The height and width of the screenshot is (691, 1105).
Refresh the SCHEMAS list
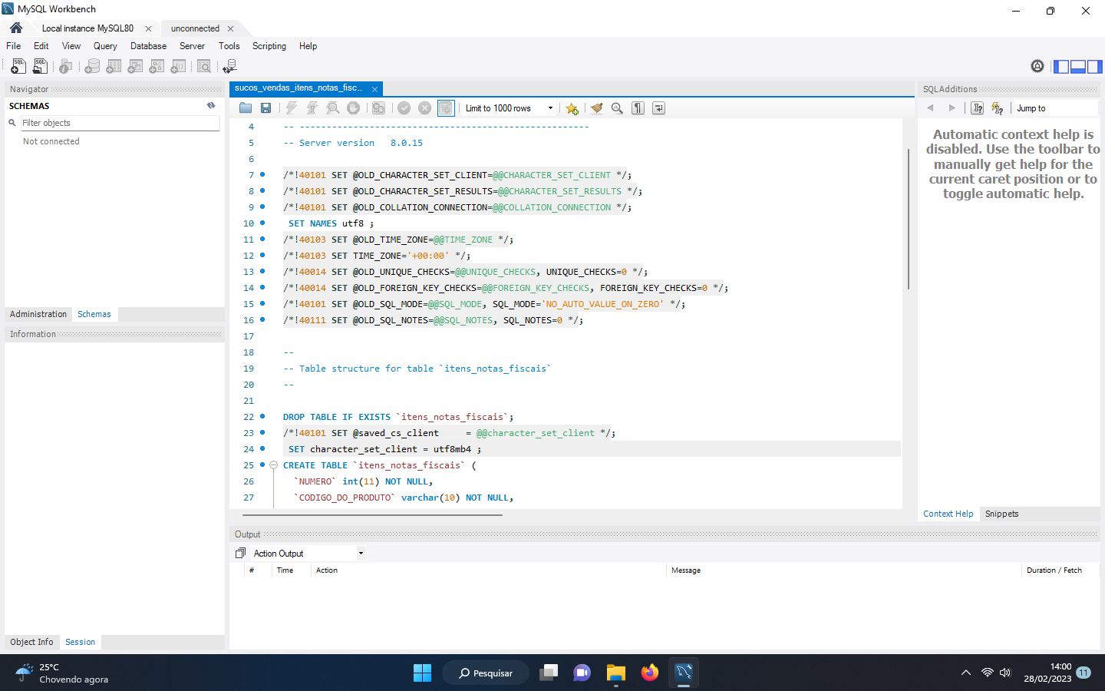[211, 106]
